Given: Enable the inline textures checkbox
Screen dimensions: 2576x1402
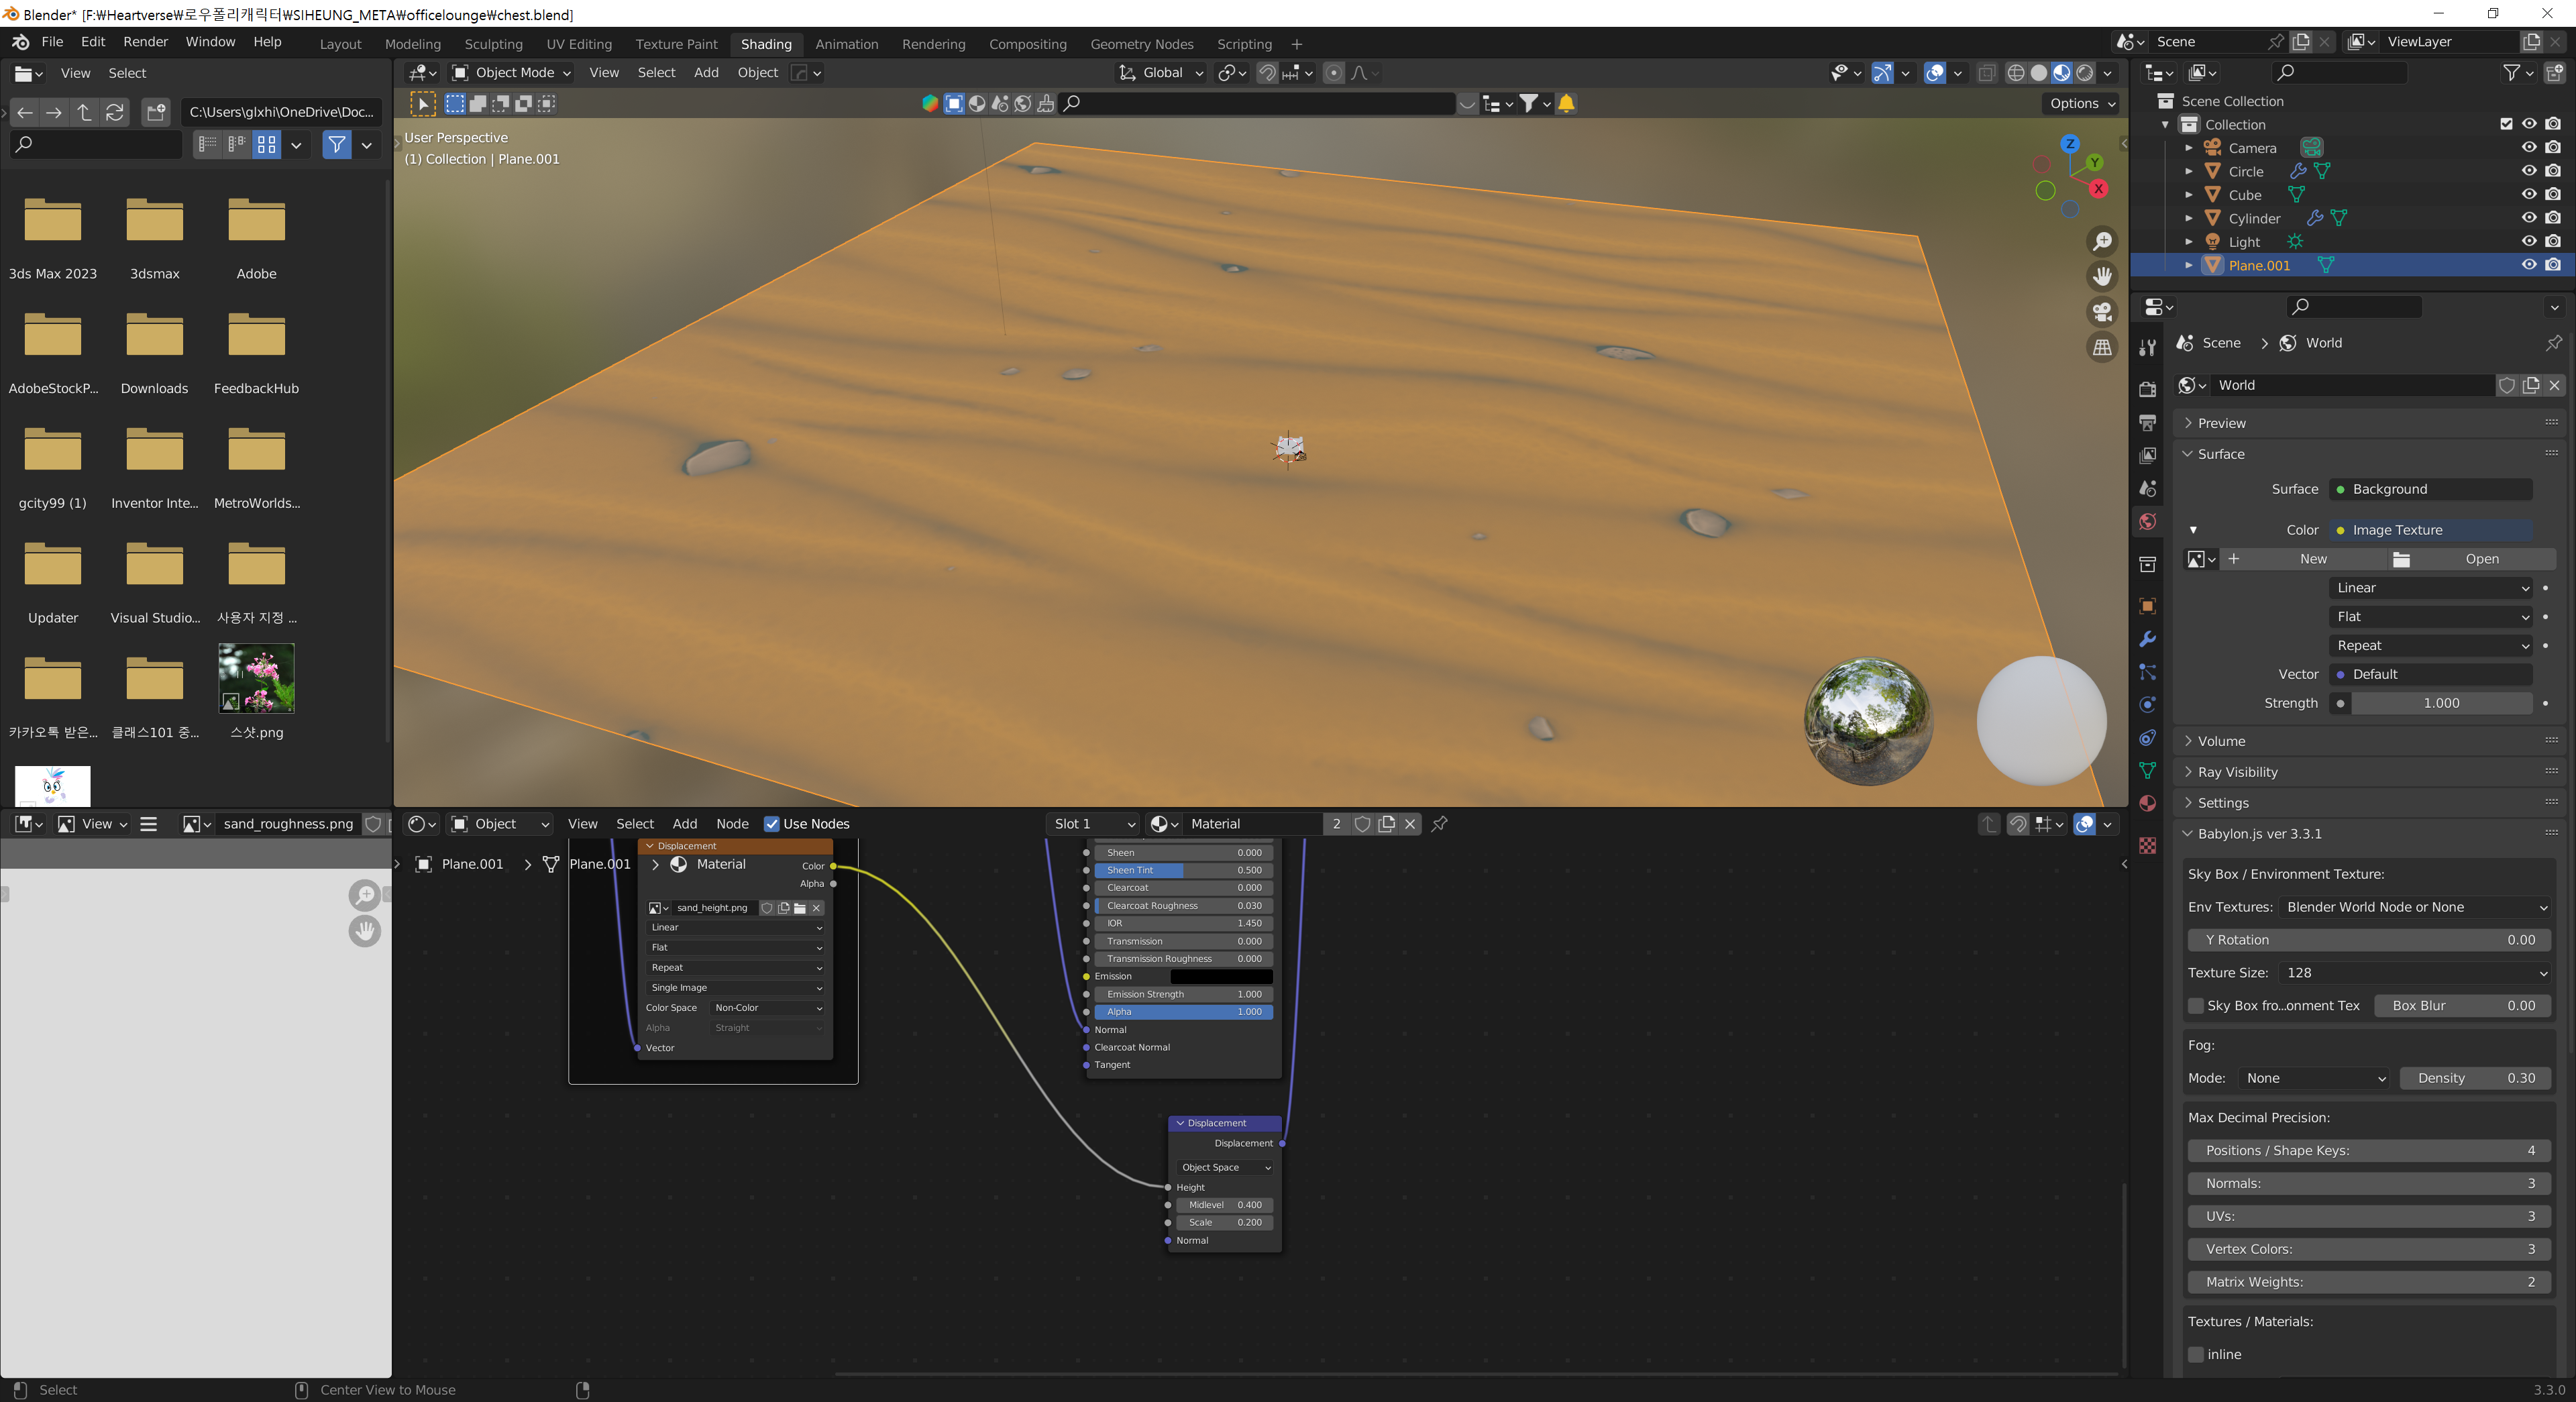Looking at the screenshot, I should (2196, 1354).
